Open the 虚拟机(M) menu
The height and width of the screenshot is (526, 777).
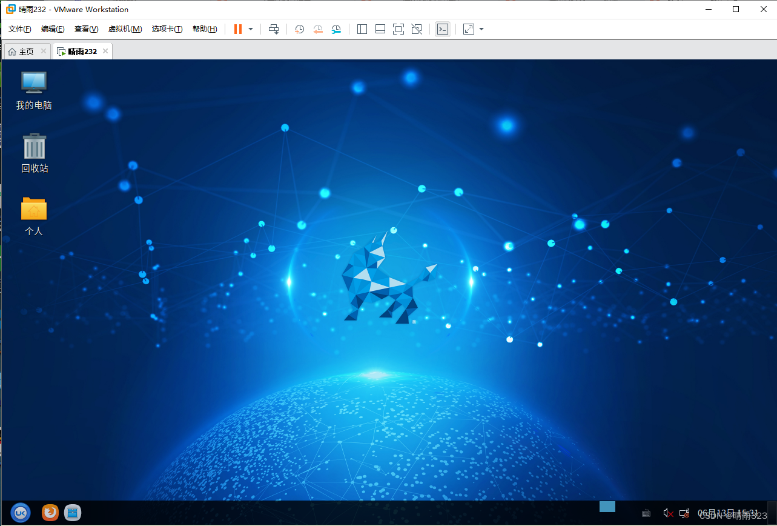pos(125,29)
